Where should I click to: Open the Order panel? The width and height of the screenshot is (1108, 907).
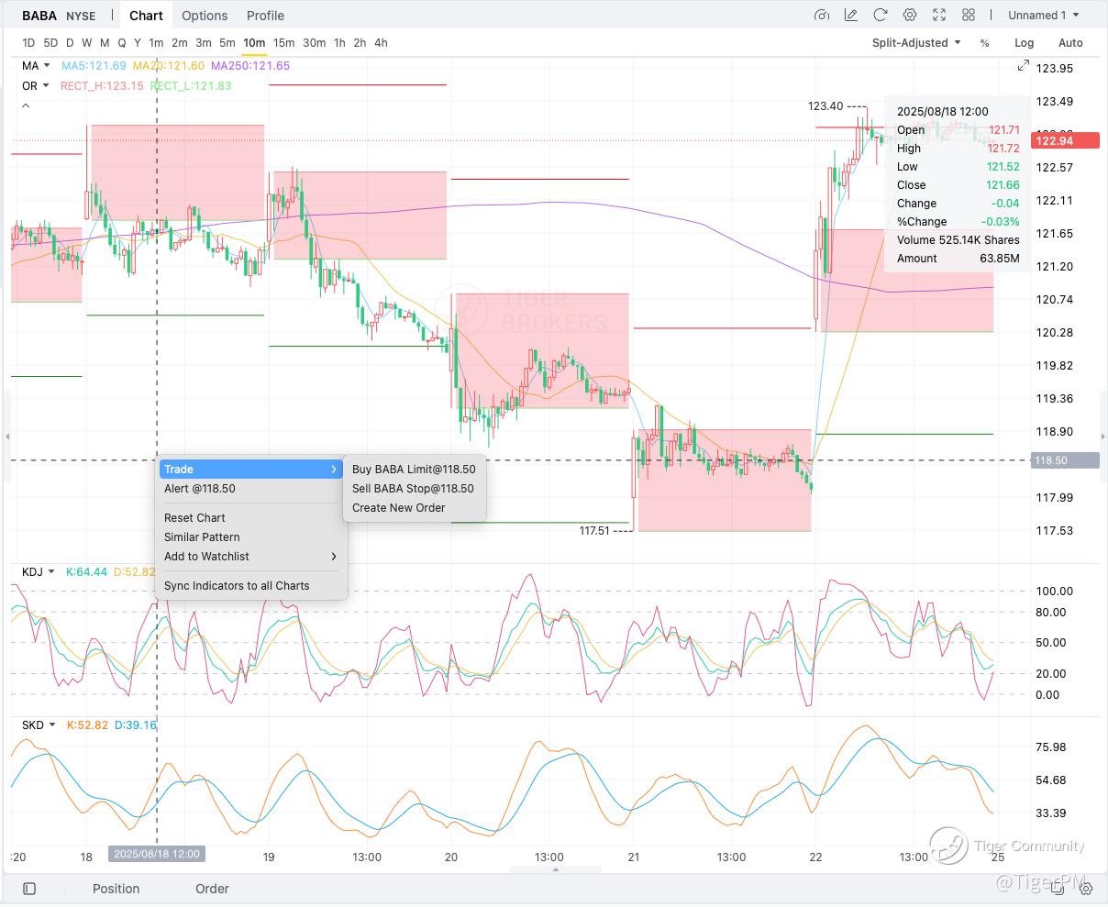pyautogui.click(x=212, y=889)
